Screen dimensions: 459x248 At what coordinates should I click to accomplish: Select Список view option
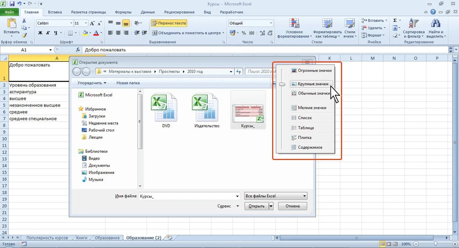[x=311, y=118]
